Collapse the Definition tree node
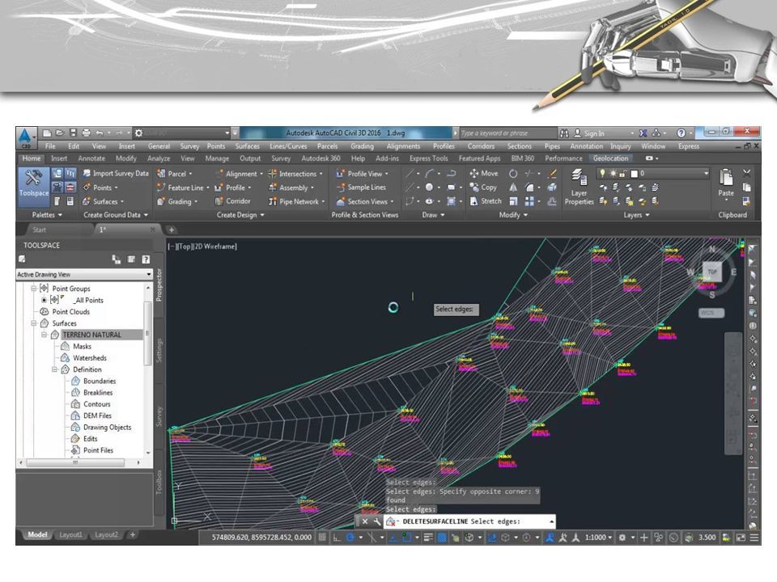This screenshot has height=582, width=777. point(54,369)
